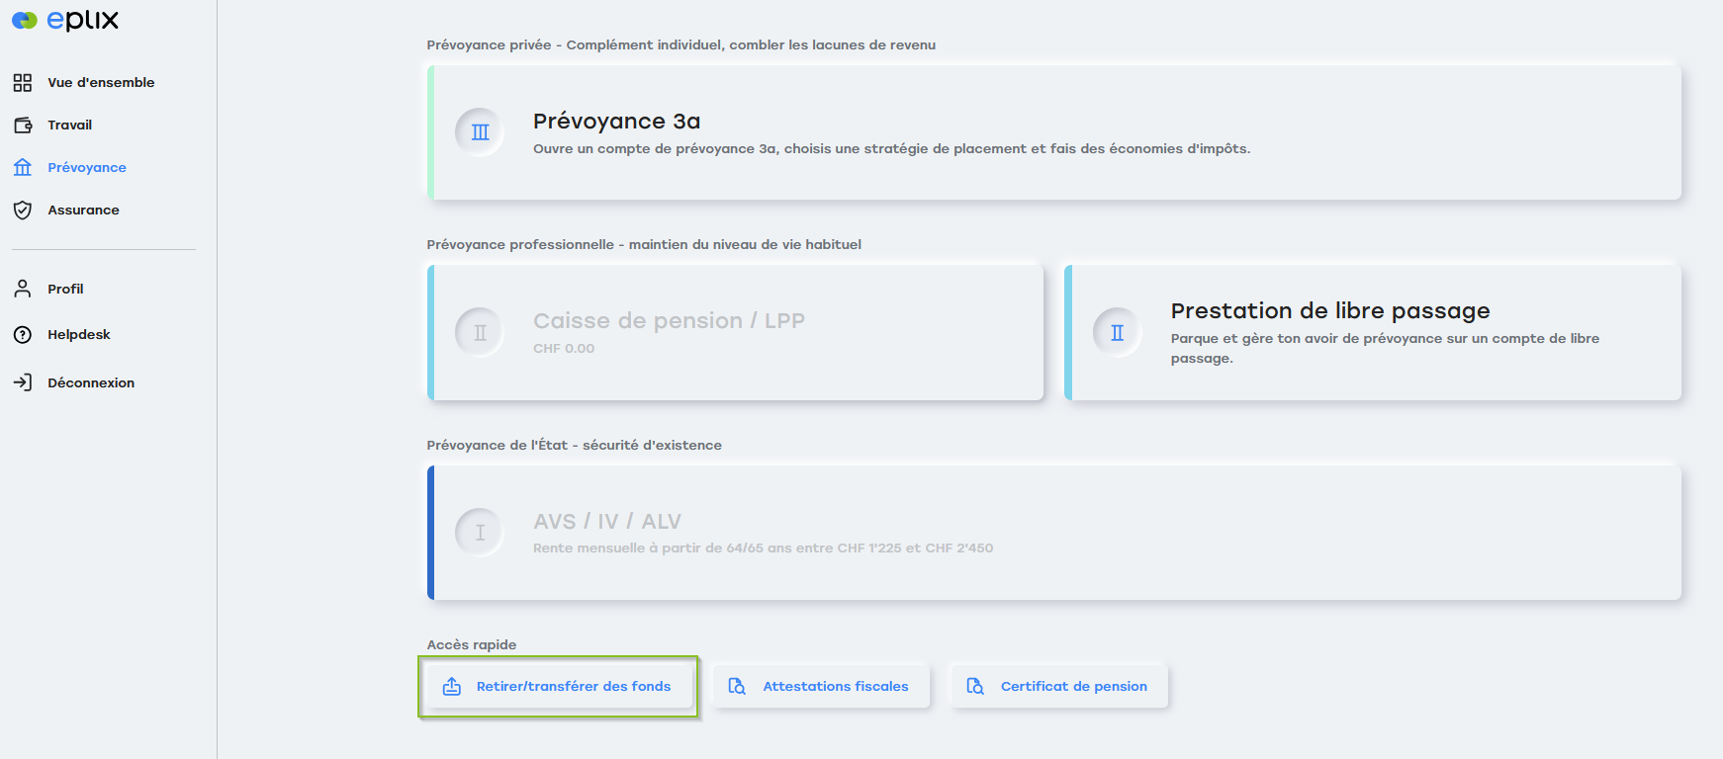The height and width of the screenshot is (759, 1723).
Task: Select Prestation de libre passage card
Action: (x=1373, y=333)
